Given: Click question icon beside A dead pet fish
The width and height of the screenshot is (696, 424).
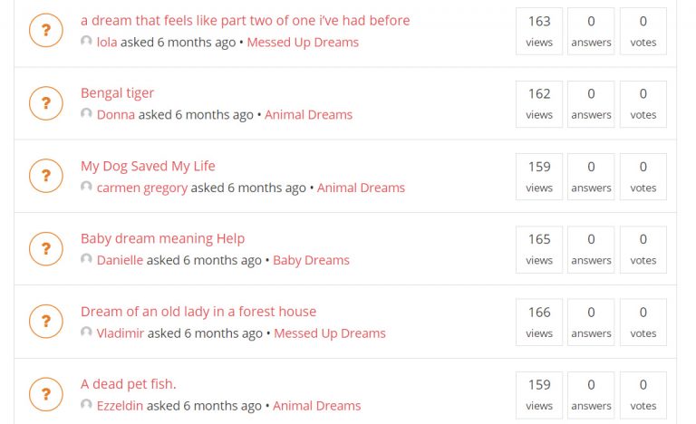Looking at the screenshot, I should [45, 393].
